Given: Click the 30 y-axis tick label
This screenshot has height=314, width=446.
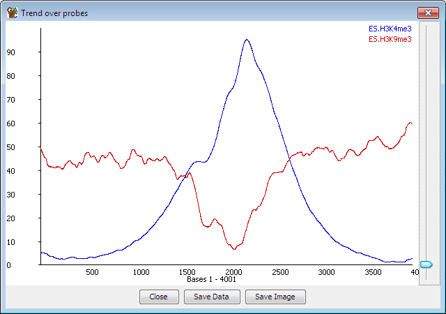Looking at the screenshot, I should [x=11, y=195].
